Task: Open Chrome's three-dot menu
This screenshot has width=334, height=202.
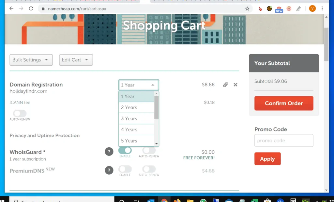Action: pos(322,8)
